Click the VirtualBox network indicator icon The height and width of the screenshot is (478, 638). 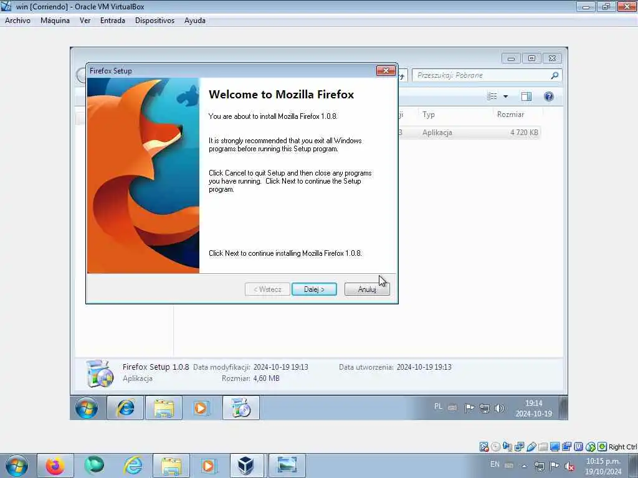point(519,447)
